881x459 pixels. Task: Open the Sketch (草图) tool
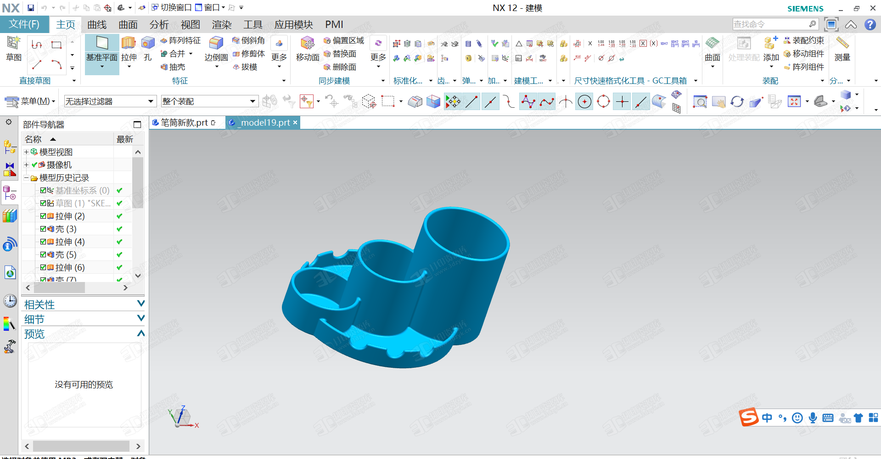[14, 48]
